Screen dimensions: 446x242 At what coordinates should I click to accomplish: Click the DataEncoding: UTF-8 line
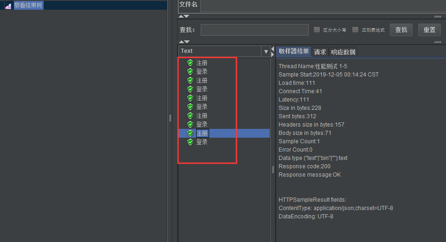tap(306, 217)
